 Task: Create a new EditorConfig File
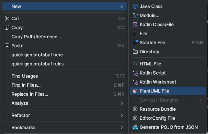click(168, 118)
